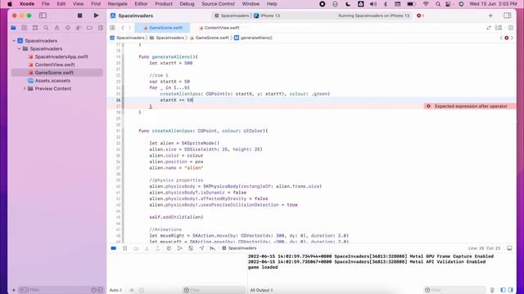Stop the running SpaceInvaders app
The height and width of the screenshot is (294, 524).
(x=79, y=16)
